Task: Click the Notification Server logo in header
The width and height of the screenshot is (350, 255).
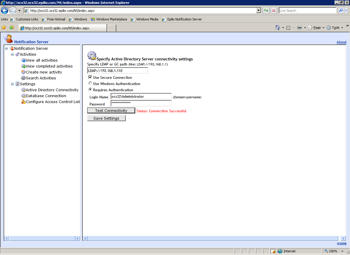Action: point(8,38)
